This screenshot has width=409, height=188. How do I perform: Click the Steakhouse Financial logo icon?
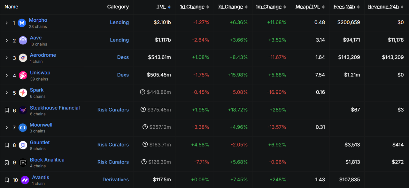coord(23,110)
